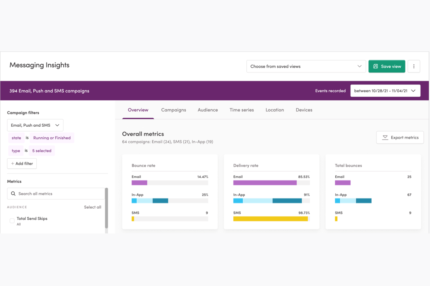Image resolution: width=430 pixels, height=286 pixels.
Task: Click the Save view button
Action: pos(387,66)
